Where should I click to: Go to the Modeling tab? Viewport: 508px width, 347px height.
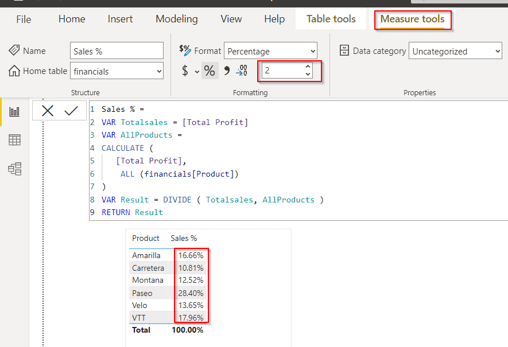pyautogui.click(x=177, y=19)
